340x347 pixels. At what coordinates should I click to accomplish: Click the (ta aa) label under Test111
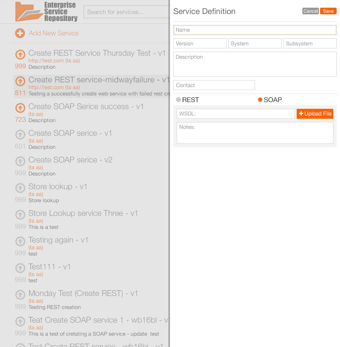coord(36,274)
